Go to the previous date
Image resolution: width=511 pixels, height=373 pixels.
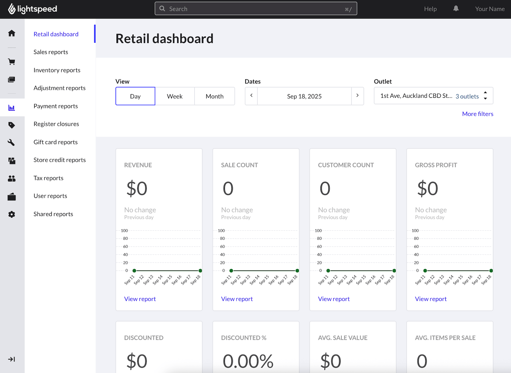(251, 96)
